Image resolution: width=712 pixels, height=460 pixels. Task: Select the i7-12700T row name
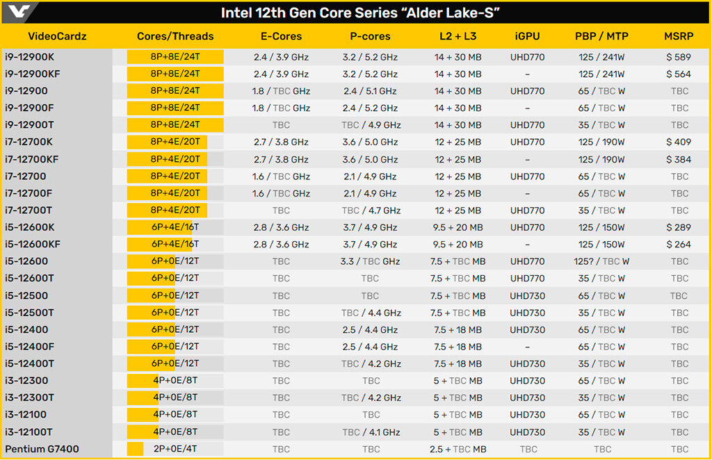click(x=29, y=211)
